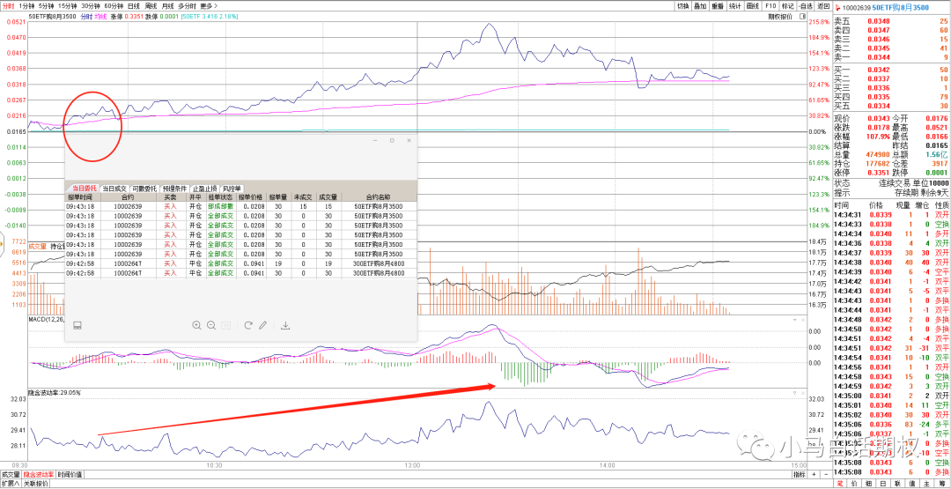Viewport: 951px width, 489px height.
Task: Toggle the 自选 watchlist button
Action: pos(806,5)
